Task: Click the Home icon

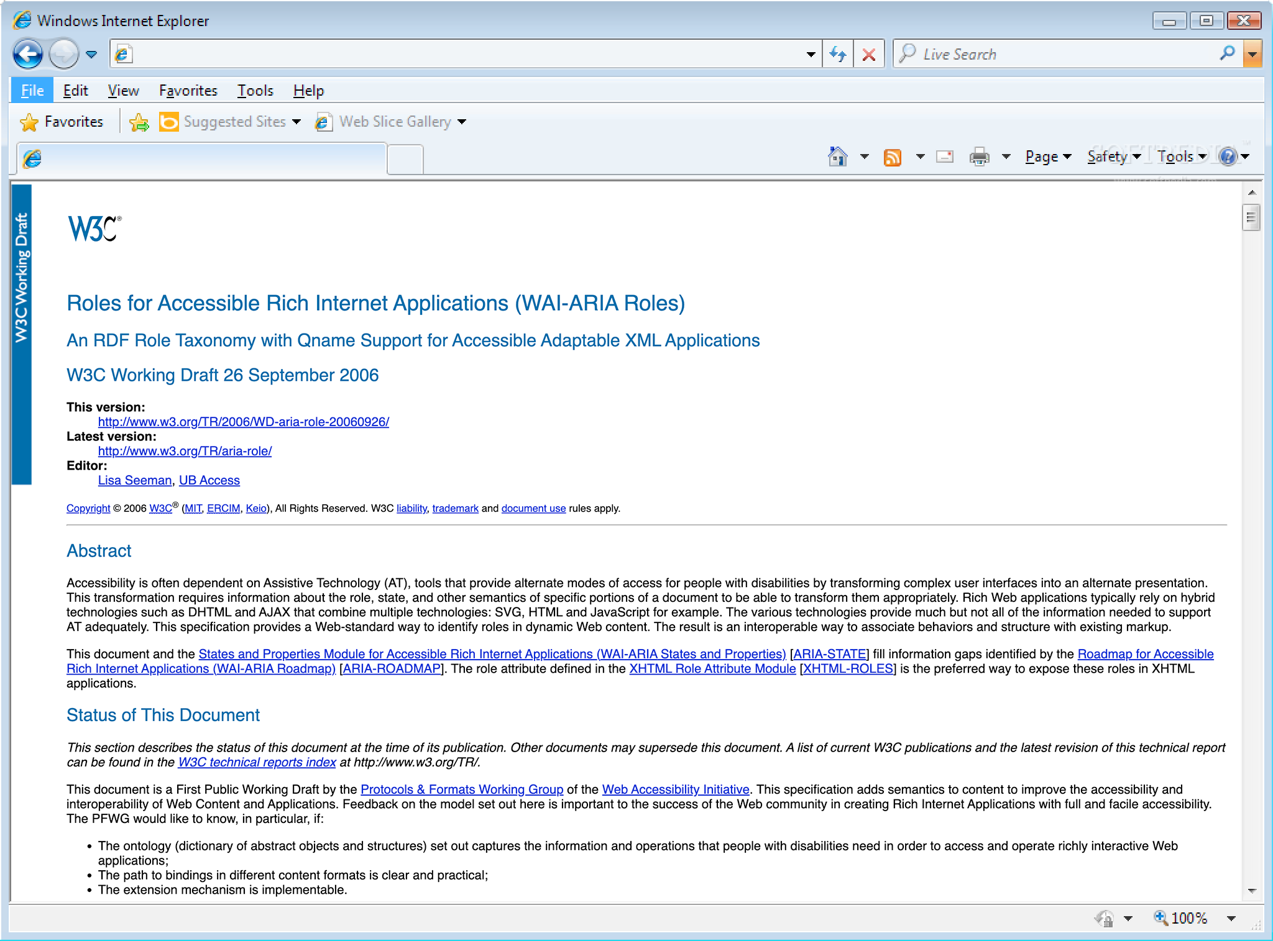Action: pyautogui.click(x=837, y=156)
